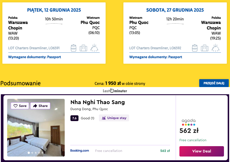
Task: Share the Nha Nghi Thao Sang listing
Action: pyautogui.click(x=40, y=106)
